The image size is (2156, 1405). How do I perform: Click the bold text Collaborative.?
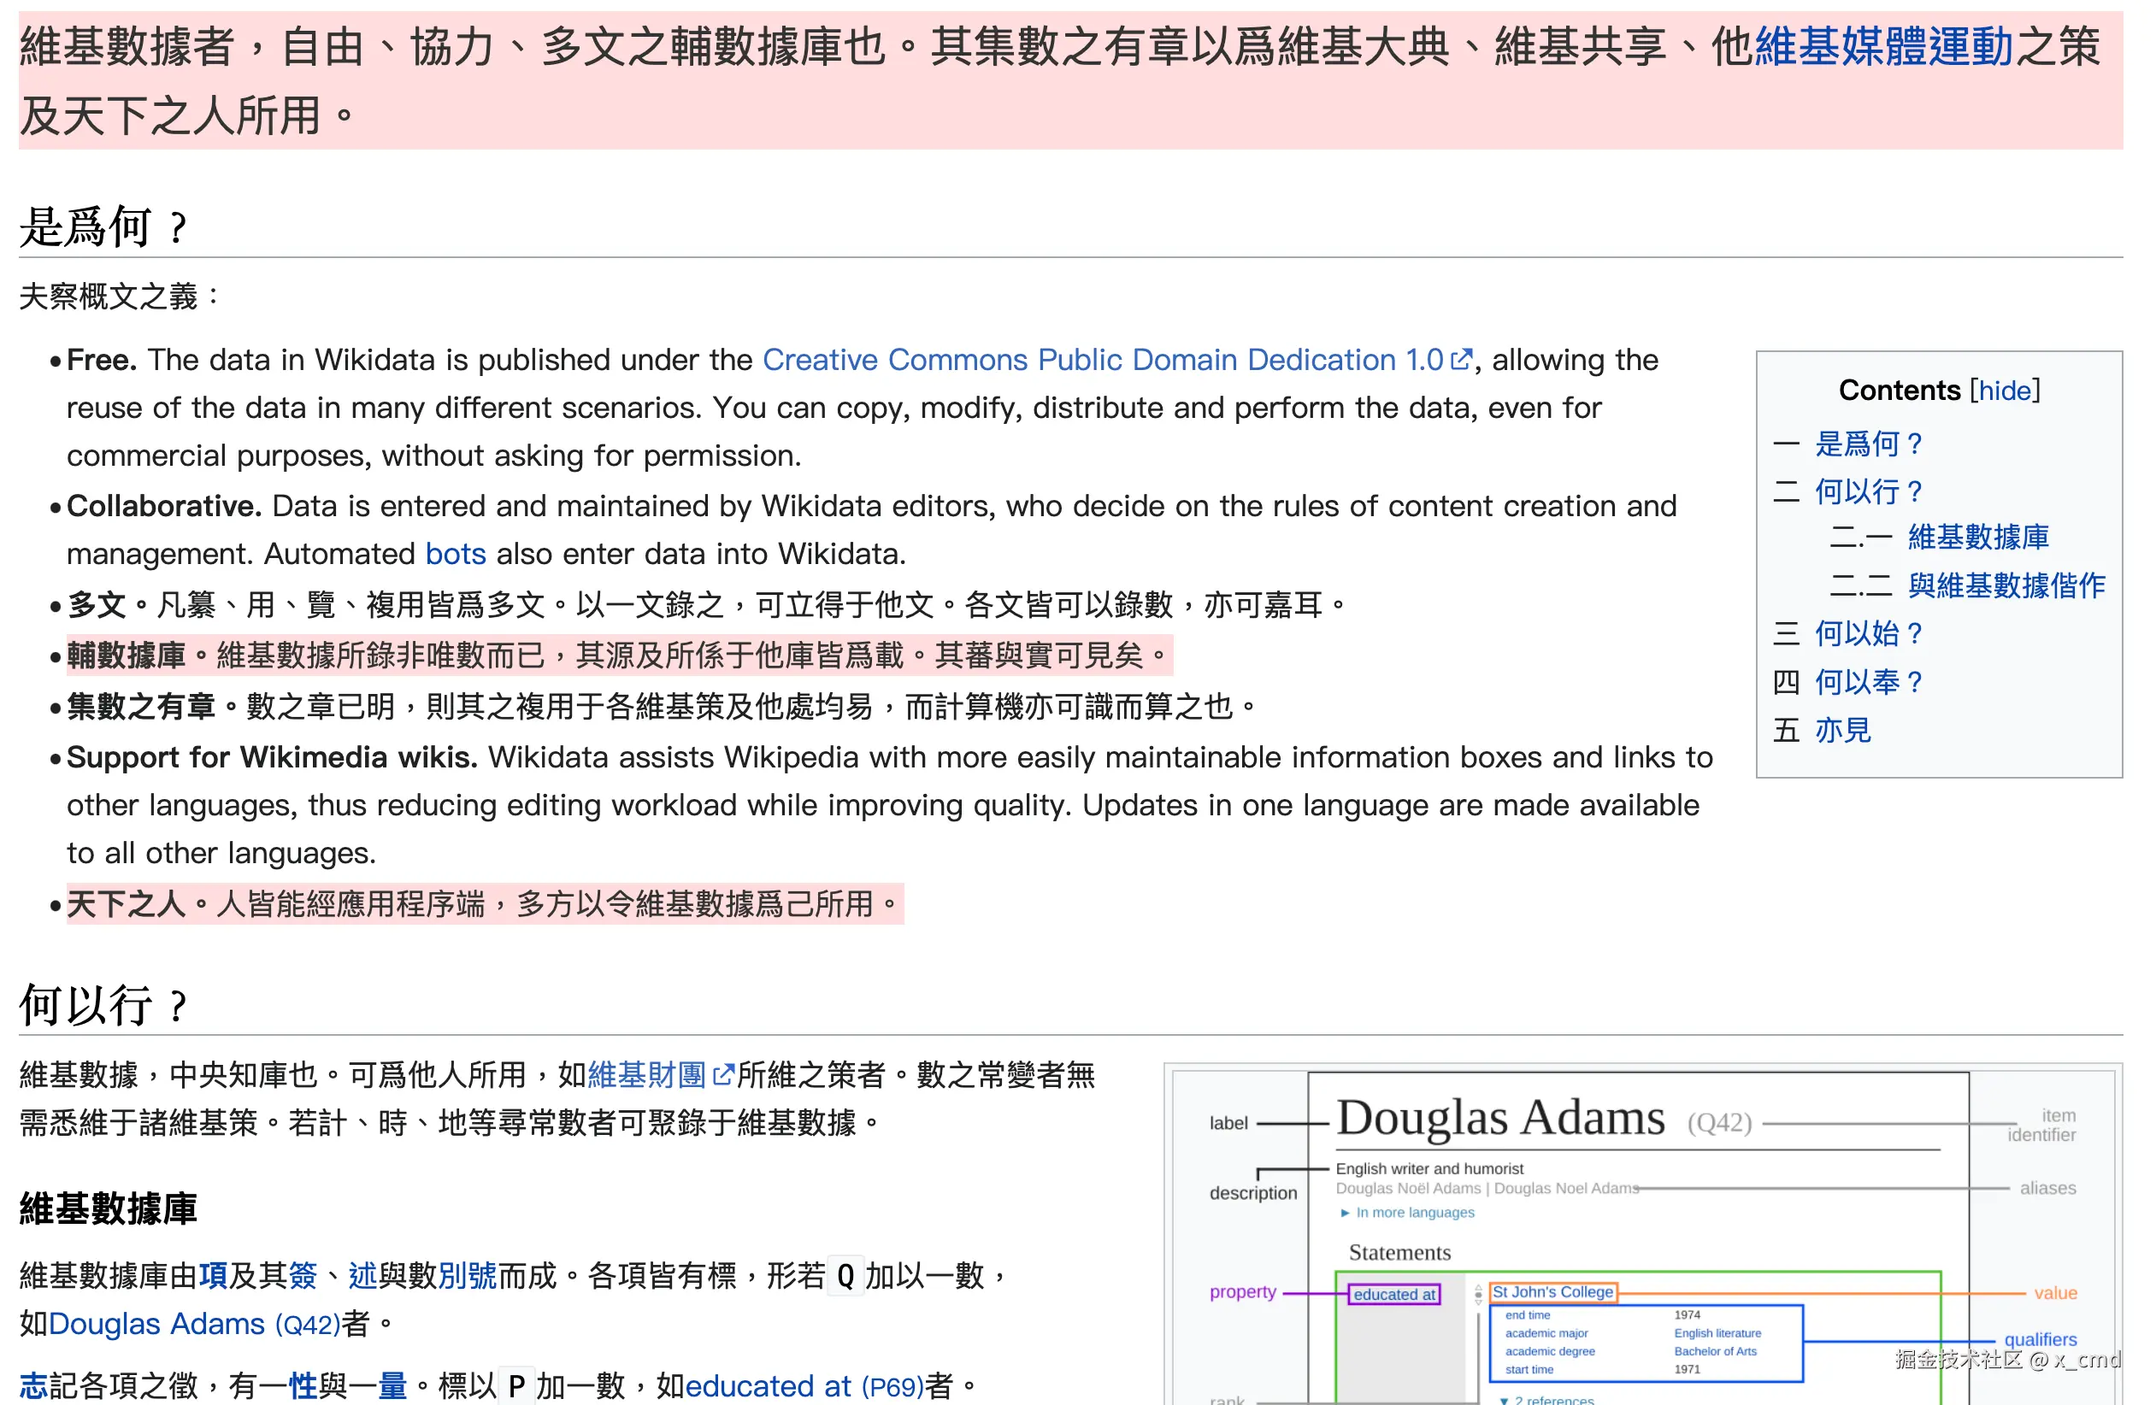click(x=164, y=507)
